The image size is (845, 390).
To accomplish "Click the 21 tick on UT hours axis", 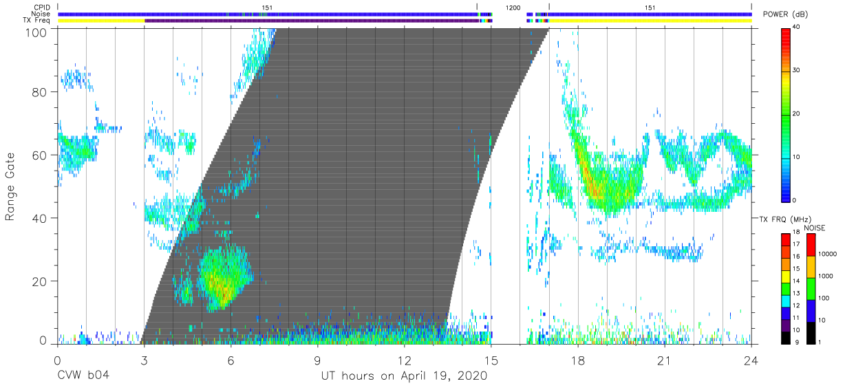I will point(665,360).
